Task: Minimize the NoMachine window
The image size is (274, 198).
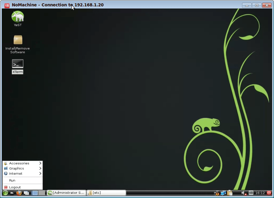Action: tap(247, 5)
